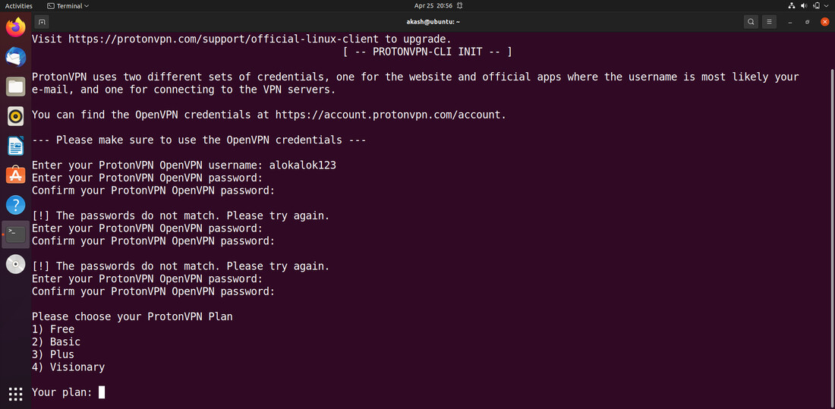Open the terminal hamburger menu

pyautogui.click(x=769, y=22)
